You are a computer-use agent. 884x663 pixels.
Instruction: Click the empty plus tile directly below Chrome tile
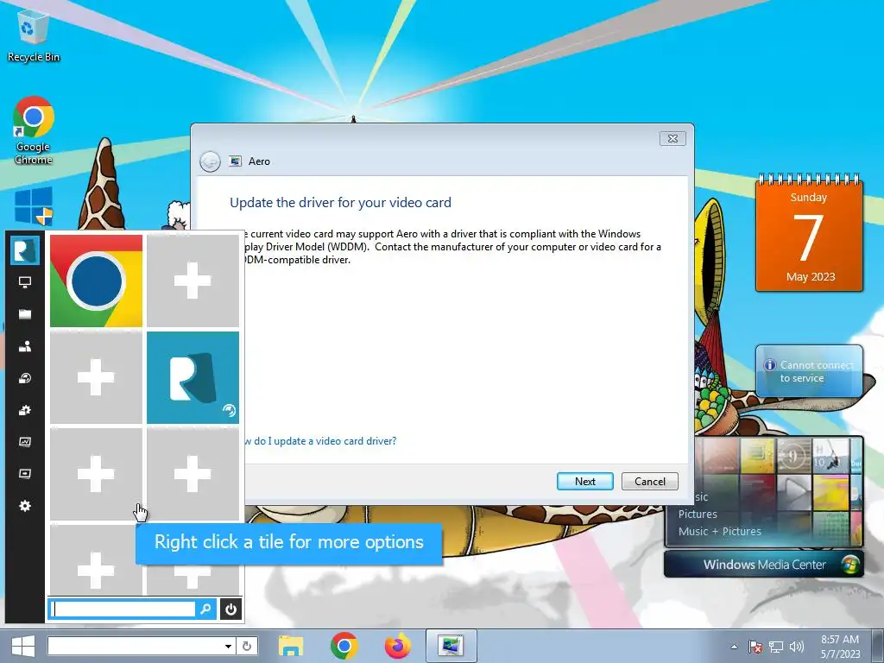click(x=96, y=377)
